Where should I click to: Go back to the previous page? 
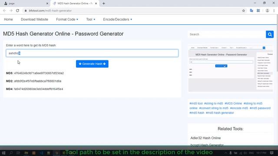(4, 10)
